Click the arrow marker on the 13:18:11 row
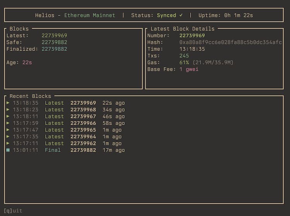290x216 pixels. click(8, 116)
